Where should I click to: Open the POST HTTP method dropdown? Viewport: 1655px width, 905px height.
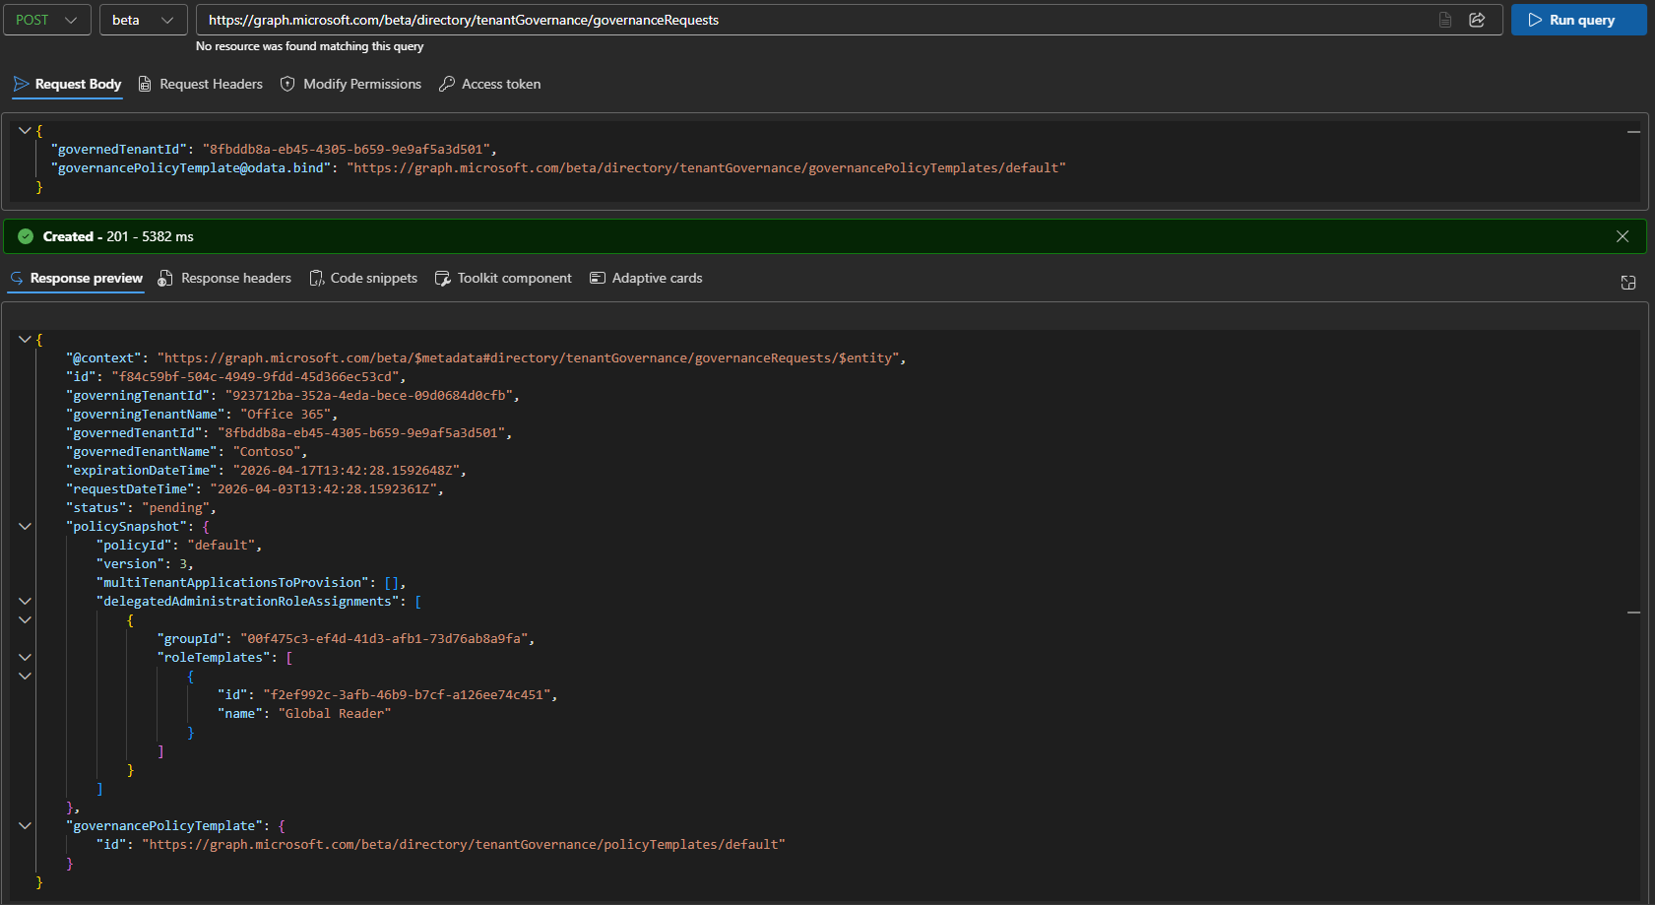pyautogui.click(x=46, y=20)
